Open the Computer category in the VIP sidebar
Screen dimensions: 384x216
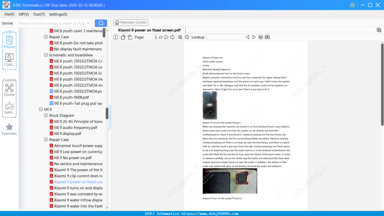coord(9,60)
